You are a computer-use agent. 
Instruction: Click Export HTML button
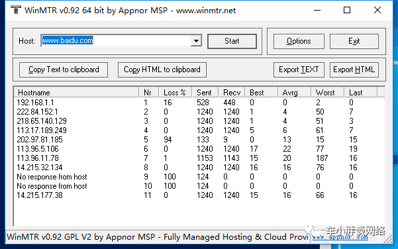[354, 70]
